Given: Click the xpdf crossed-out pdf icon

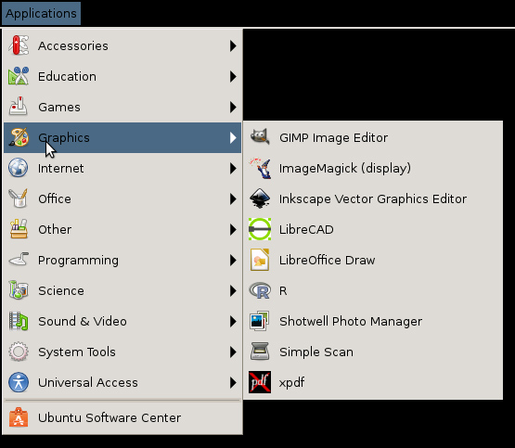Looking at the screenshot, I should (260, 382).
